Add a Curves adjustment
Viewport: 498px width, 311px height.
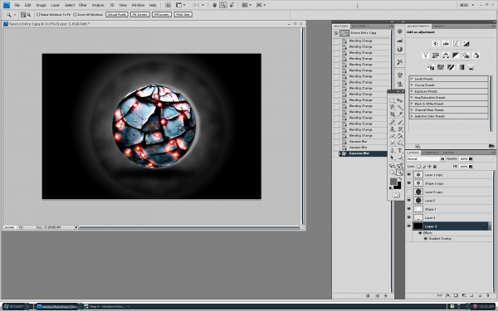[456, 43]
